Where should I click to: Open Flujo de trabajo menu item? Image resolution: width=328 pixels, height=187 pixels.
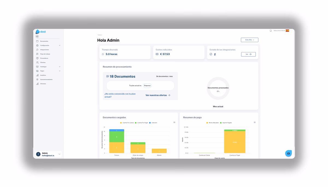click(x=45, y=54)
